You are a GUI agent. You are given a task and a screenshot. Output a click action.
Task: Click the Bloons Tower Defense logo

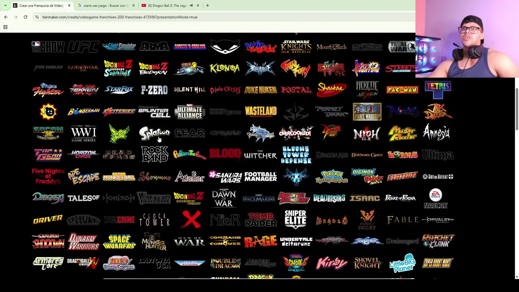tap(296, 155)
